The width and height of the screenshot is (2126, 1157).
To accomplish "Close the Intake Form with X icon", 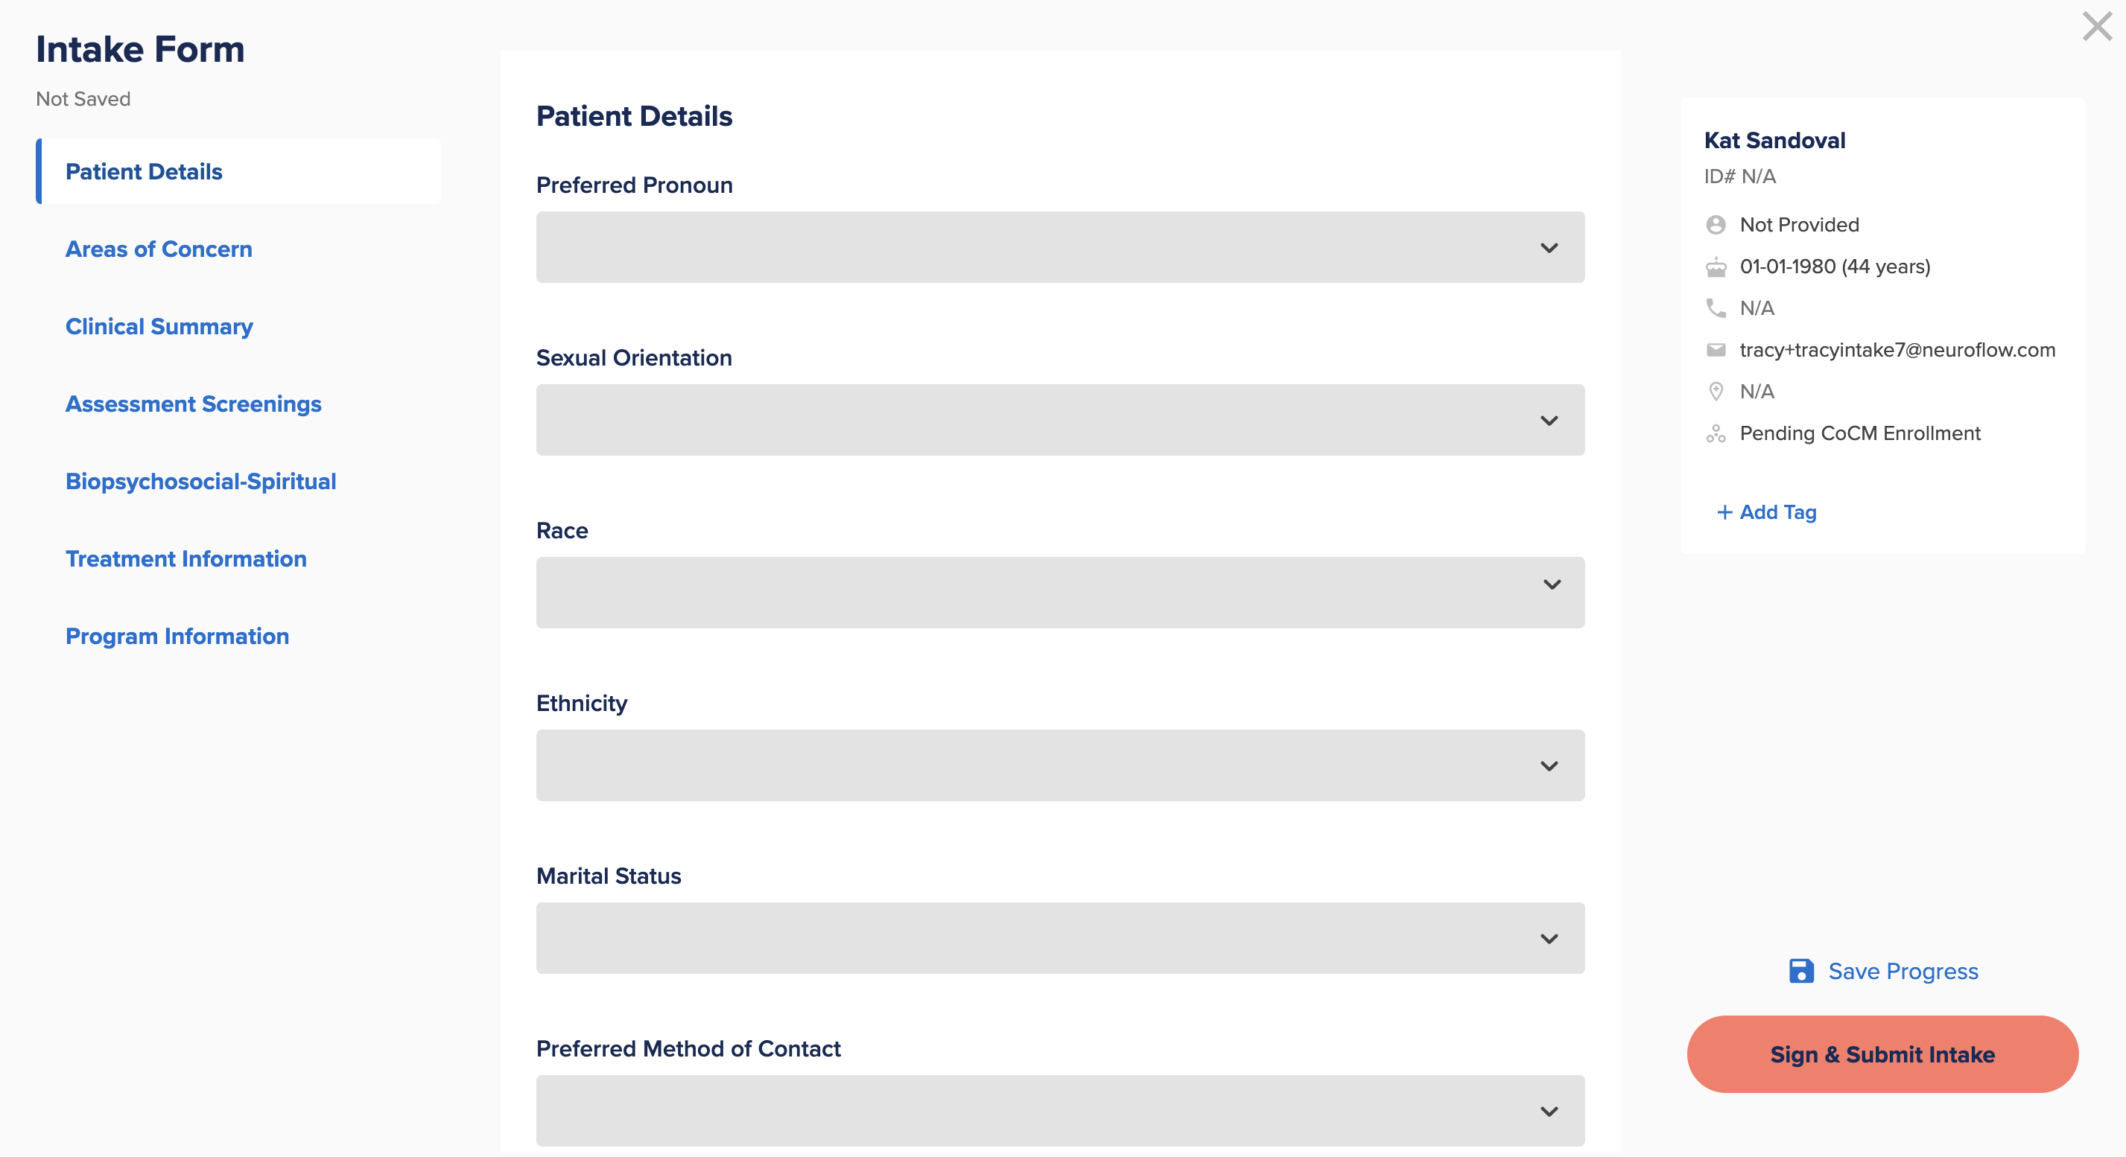I will pos(2097,26).
